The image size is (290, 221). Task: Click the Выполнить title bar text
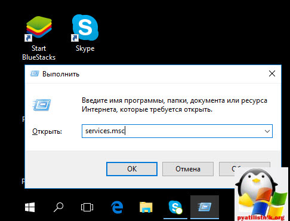pyautogui.click(x=61, y=74)
